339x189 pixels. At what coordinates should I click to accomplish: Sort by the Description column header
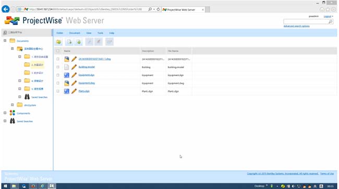148,51
